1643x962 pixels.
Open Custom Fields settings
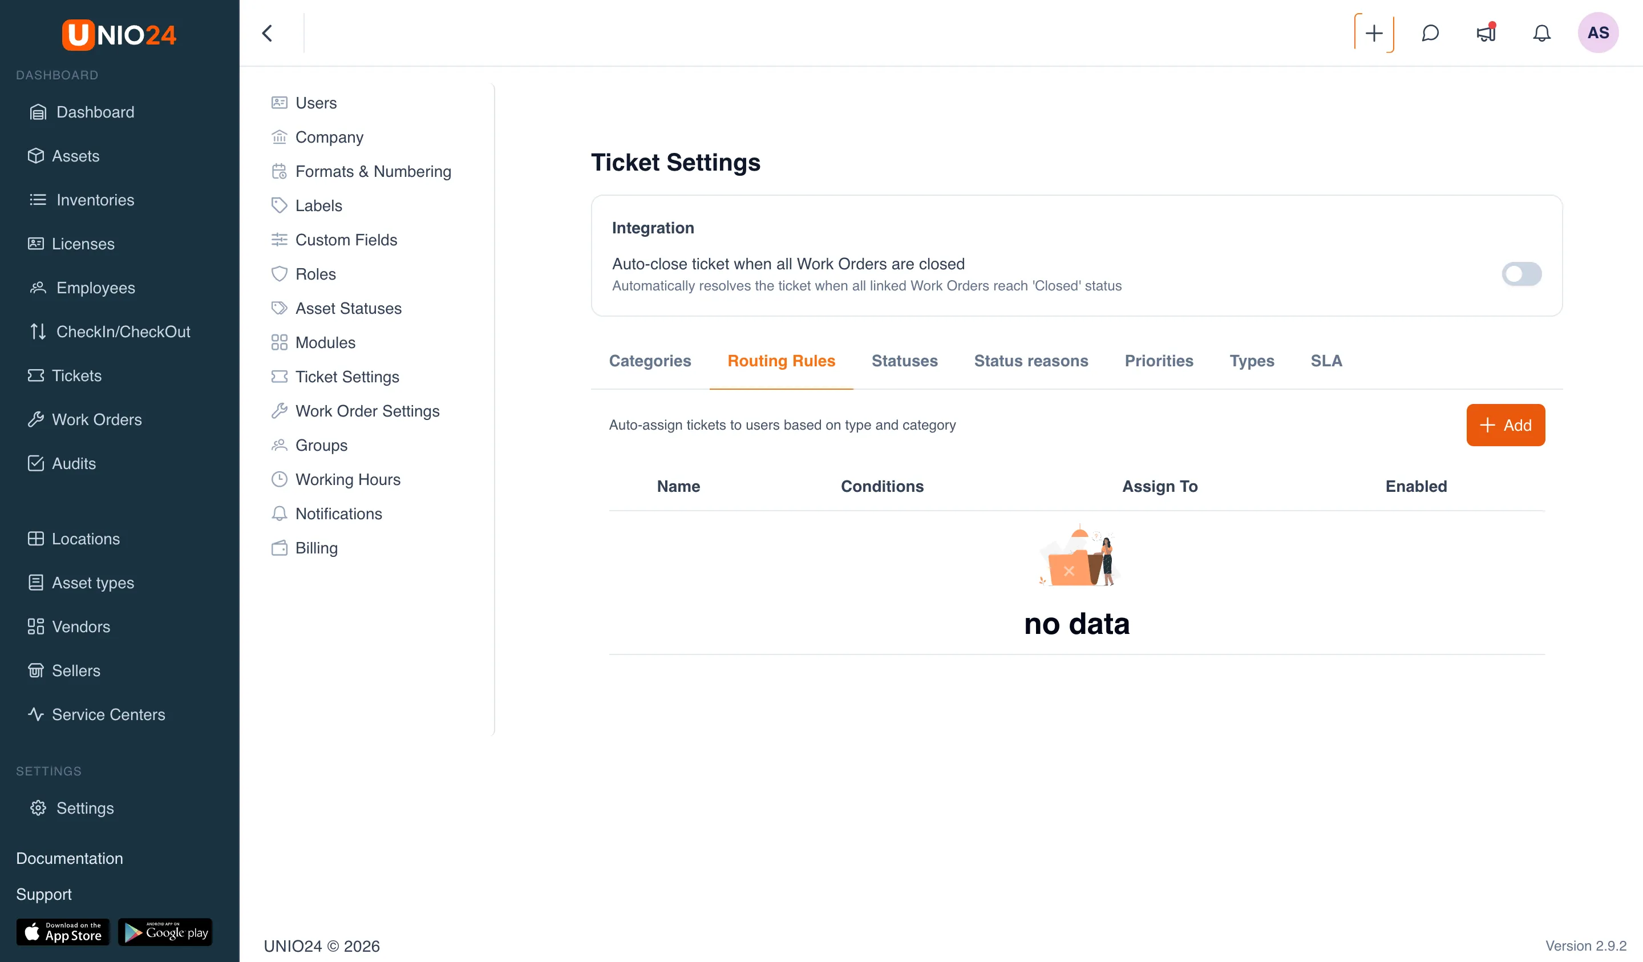[x=346, y=240]
